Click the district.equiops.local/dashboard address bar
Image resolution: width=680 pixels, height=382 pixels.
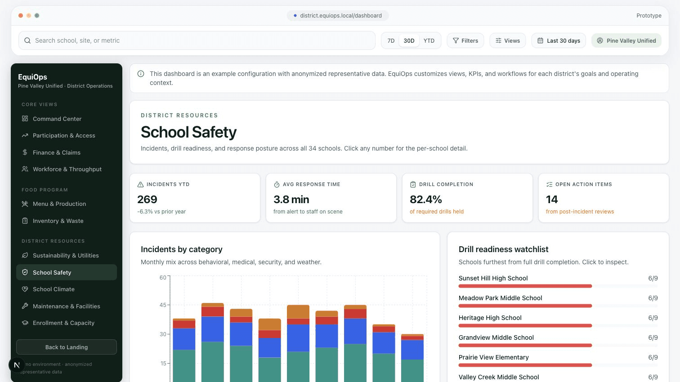[338, 15]
